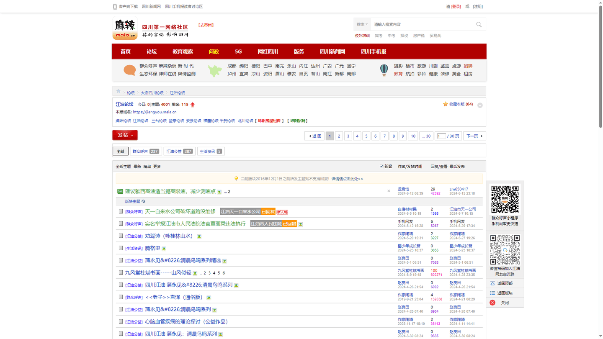603x339 pixels.
Task: Click the 江油市人民法院 tag
Action: [x=266, y=224]
